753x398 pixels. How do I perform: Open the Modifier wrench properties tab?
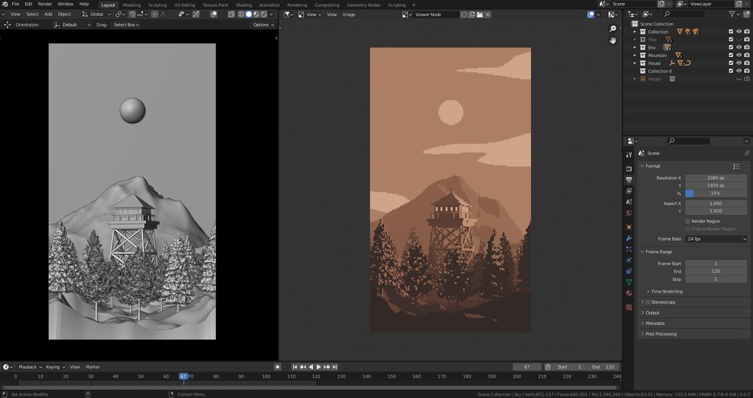629,238
